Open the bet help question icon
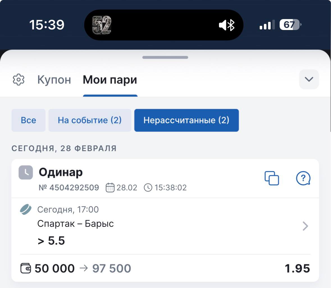 click(x=303, y=178)
